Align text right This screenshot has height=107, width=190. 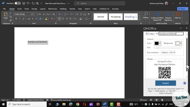(x=67, y=19)
